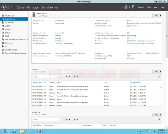Sort services by the Display Name column

(x=49, y=125)
